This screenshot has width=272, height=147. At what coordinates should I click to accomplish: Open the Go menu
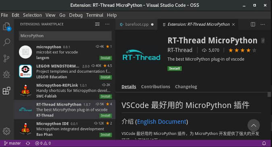(62, 15)
